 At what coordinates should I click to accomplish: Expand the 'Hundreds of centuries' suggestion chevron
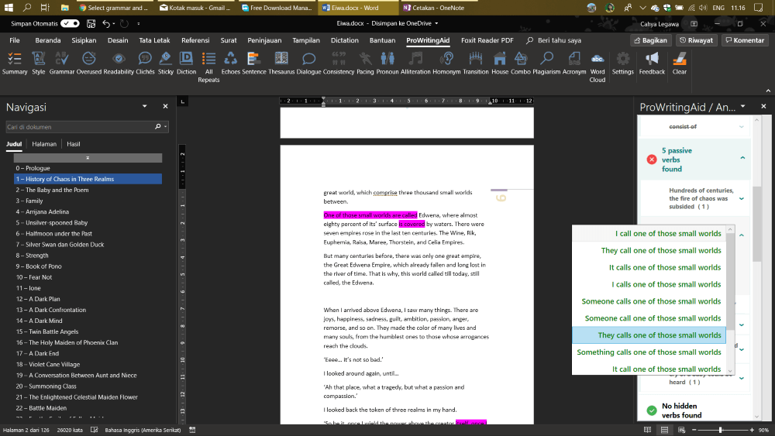pyautogui.click(x=742, y=199)
